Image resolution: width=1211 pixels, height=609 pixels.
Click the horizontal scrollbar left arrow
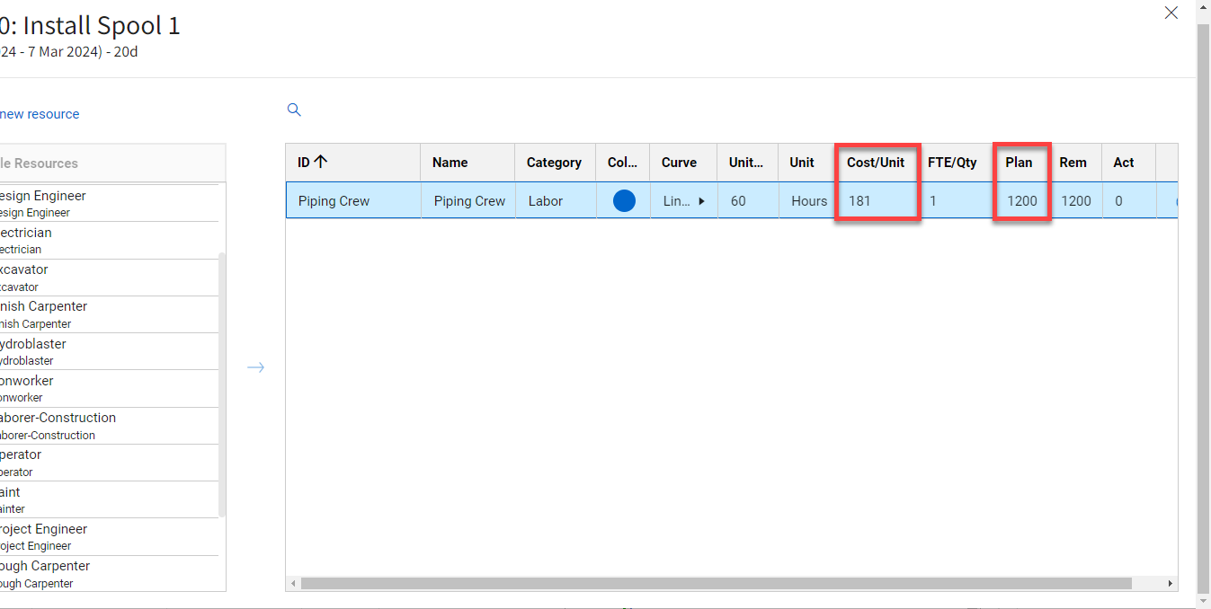pos(292,584)
